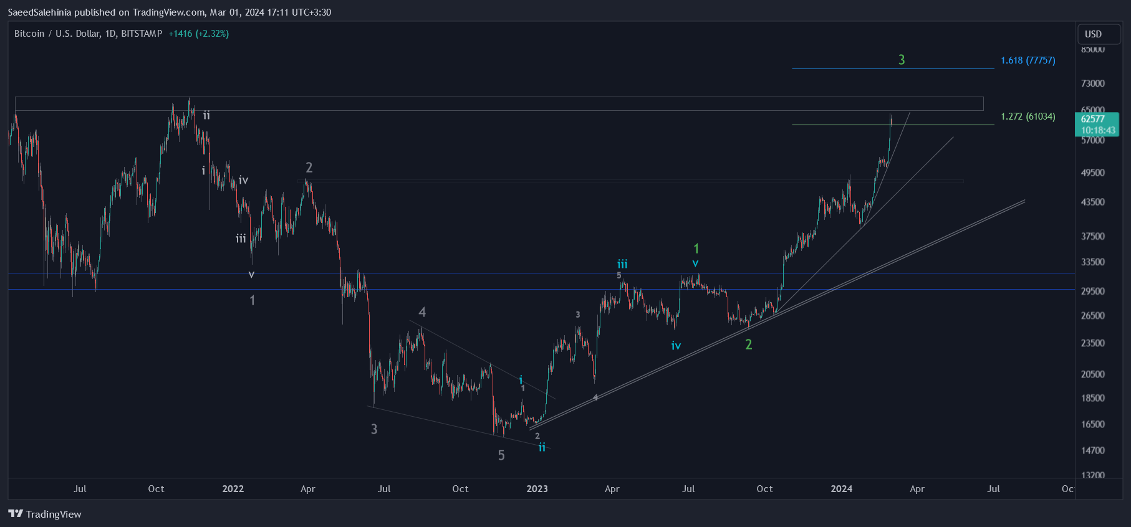1131x527 pixels.
Task: Click the SaeedSalehinia published on TradingView.com header
Action: (x=169, y=12)
